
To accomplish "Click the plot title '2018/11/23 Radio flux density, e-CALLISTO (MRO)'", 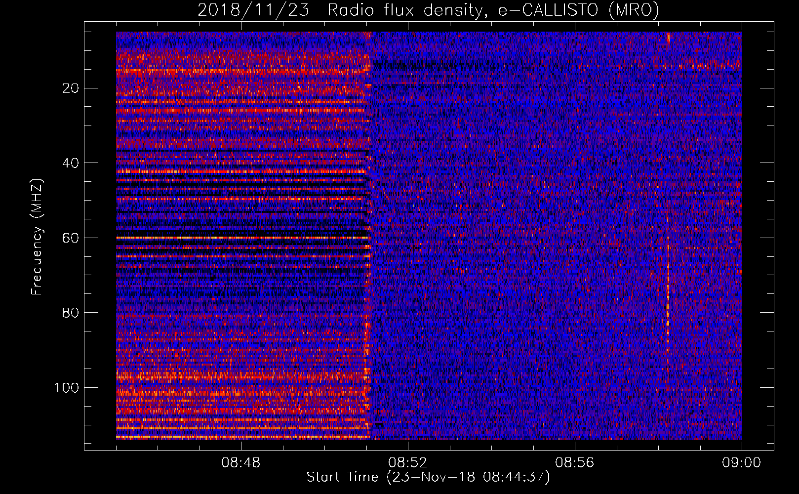I will (x=428, y=10).
